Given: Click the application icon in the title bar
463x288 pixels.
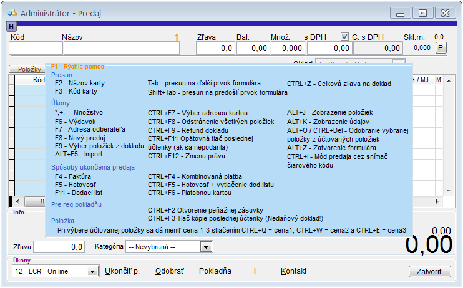Looking at the screenshot, I should 12,12.
